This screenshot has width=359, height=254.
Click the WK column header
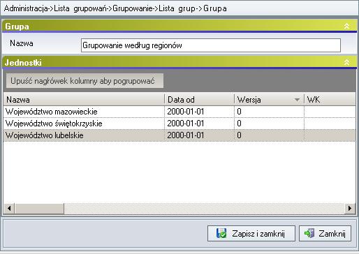point(330,100)
